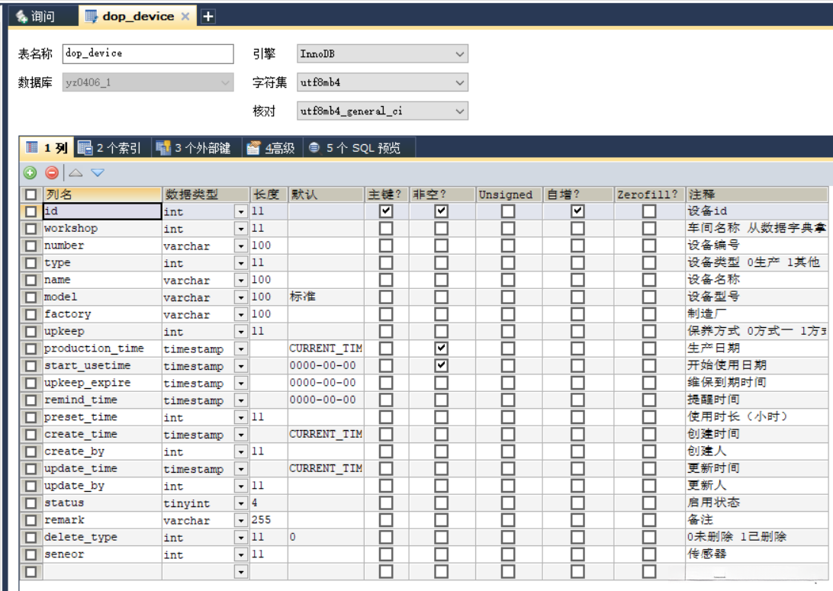
Task: Open data type dropdown for status row
Action: [x=241, y=503]
